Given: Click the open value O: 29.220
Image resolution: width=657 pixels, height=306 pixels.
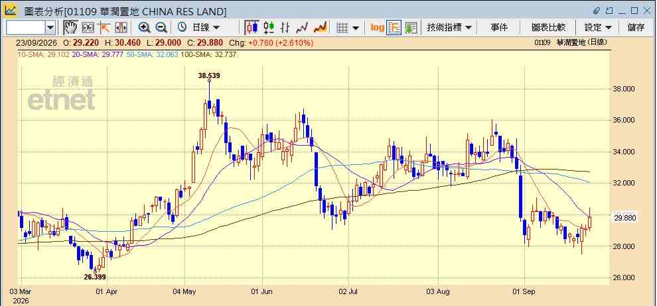Looking at the screenshot, I should (x=81, y=42).
